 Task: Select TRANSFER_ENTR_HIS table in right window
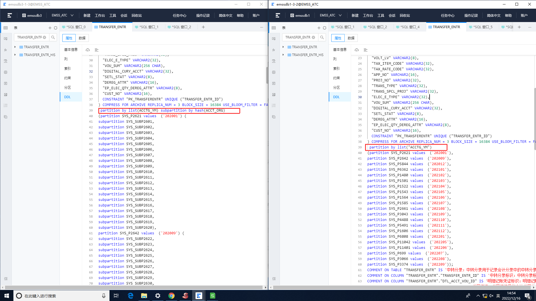coord(308,55)
